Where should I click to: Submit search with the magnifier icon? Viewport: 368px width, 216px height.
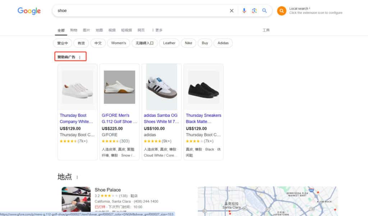[x=264, y=11]
